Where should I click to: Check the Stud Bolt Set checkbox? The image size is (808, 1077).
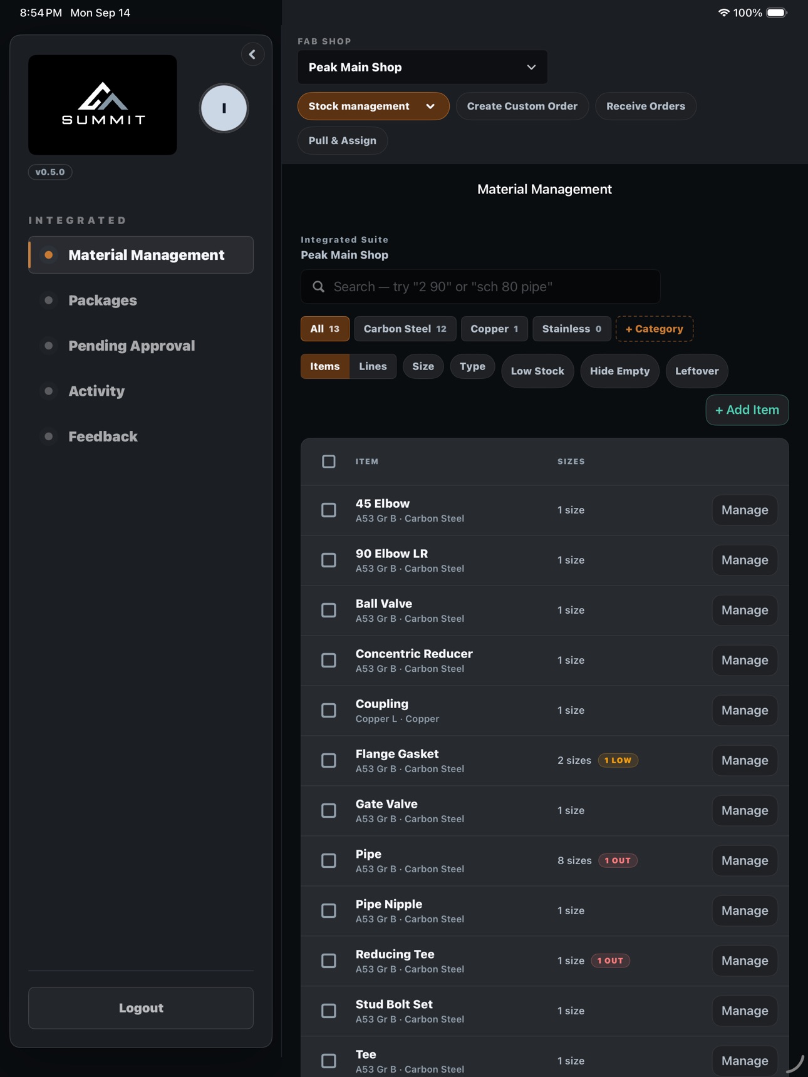coord(329,1011)
